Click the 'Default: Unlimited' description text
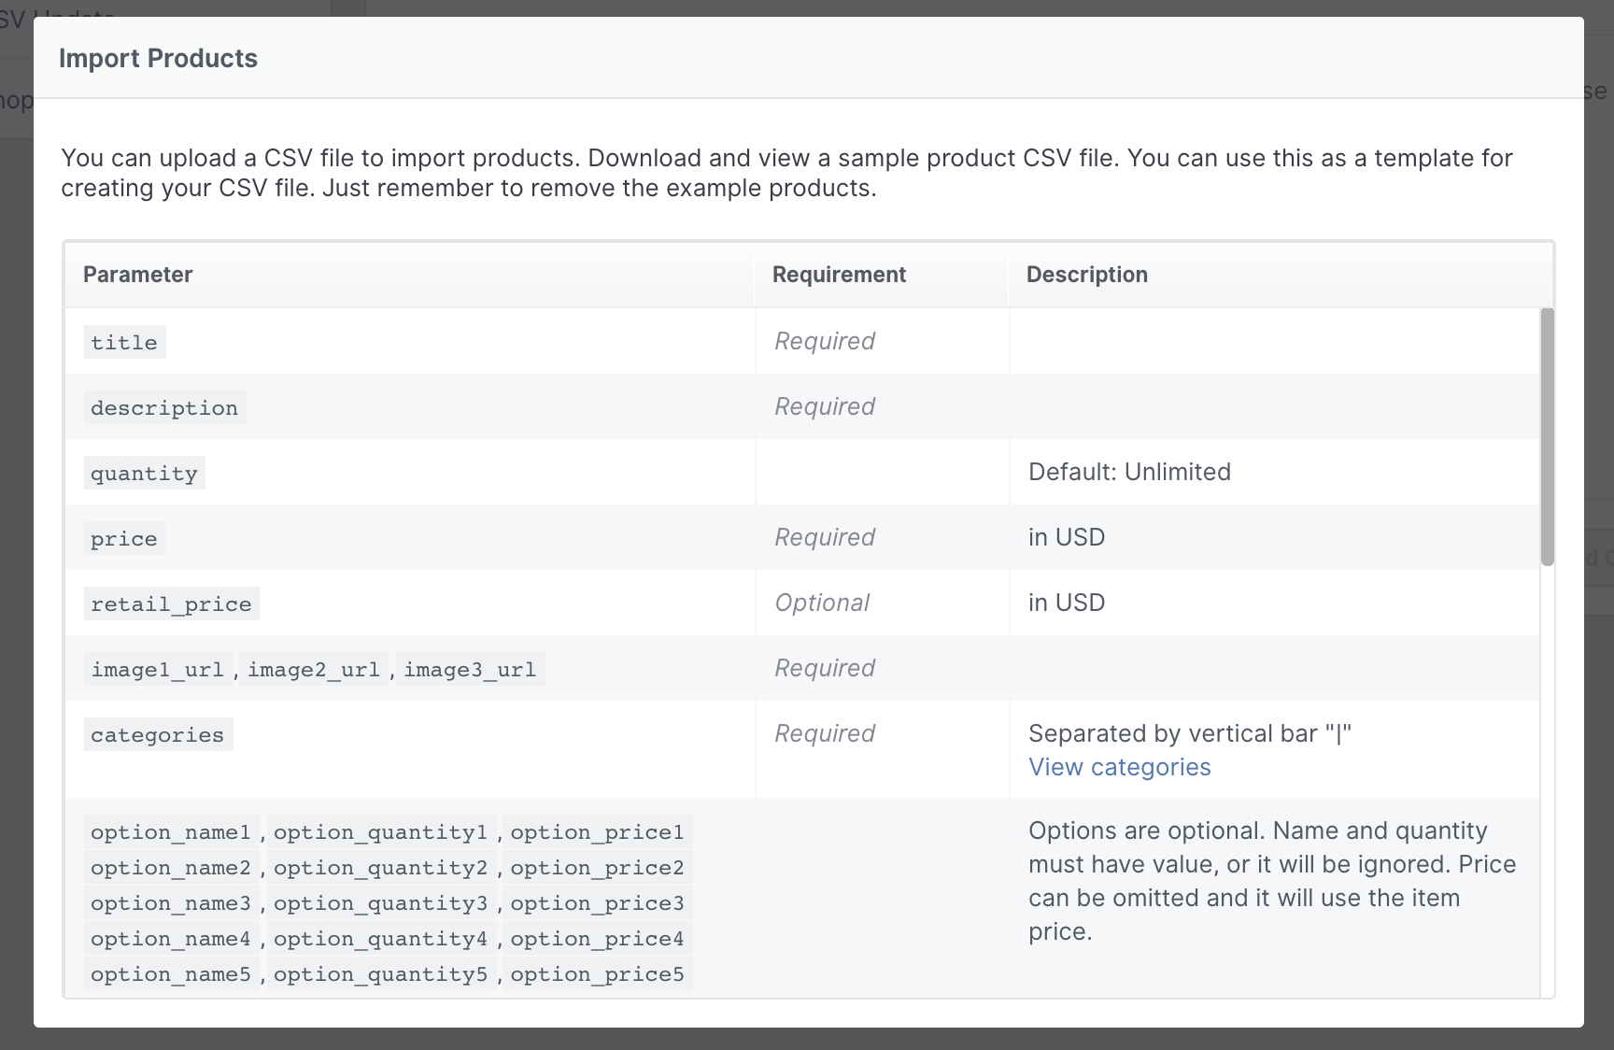Image resolution: width=1614 pixels, height=1050 pixels. click(x=1129, y=472)
